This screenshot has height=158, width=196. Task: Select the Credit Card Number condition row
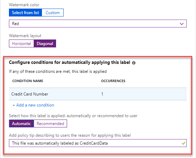98,94
